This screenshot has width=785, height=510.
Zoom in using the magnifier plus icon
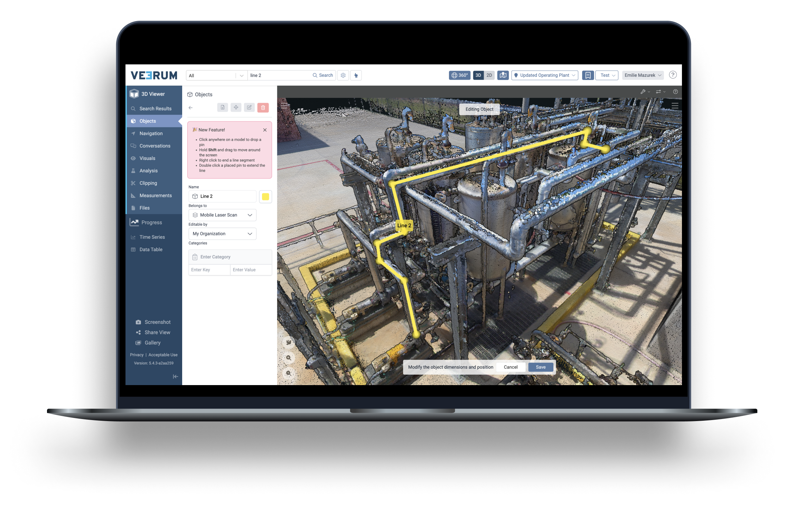(289, 357)
